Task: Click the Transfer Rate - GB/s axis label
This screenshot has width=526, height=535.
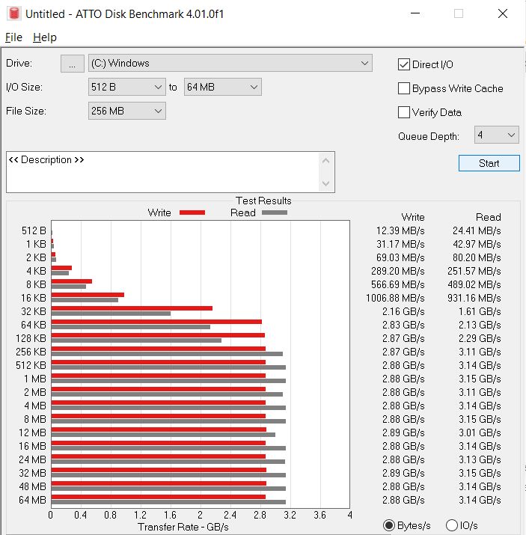Action: [x=183, y=528]
